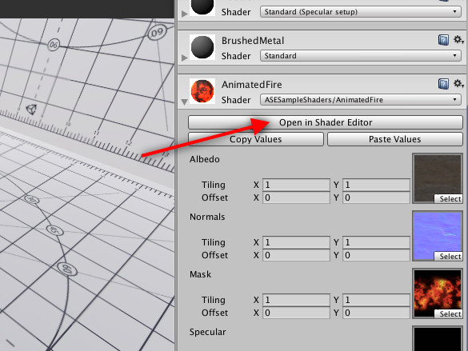Click the Albedo Tiling Y field
This screenshot has height=351, width=468.
pos(376,185)
